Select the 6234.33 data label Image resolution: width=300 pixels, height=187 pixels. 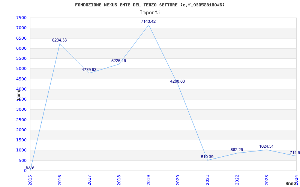click(59, 40)
